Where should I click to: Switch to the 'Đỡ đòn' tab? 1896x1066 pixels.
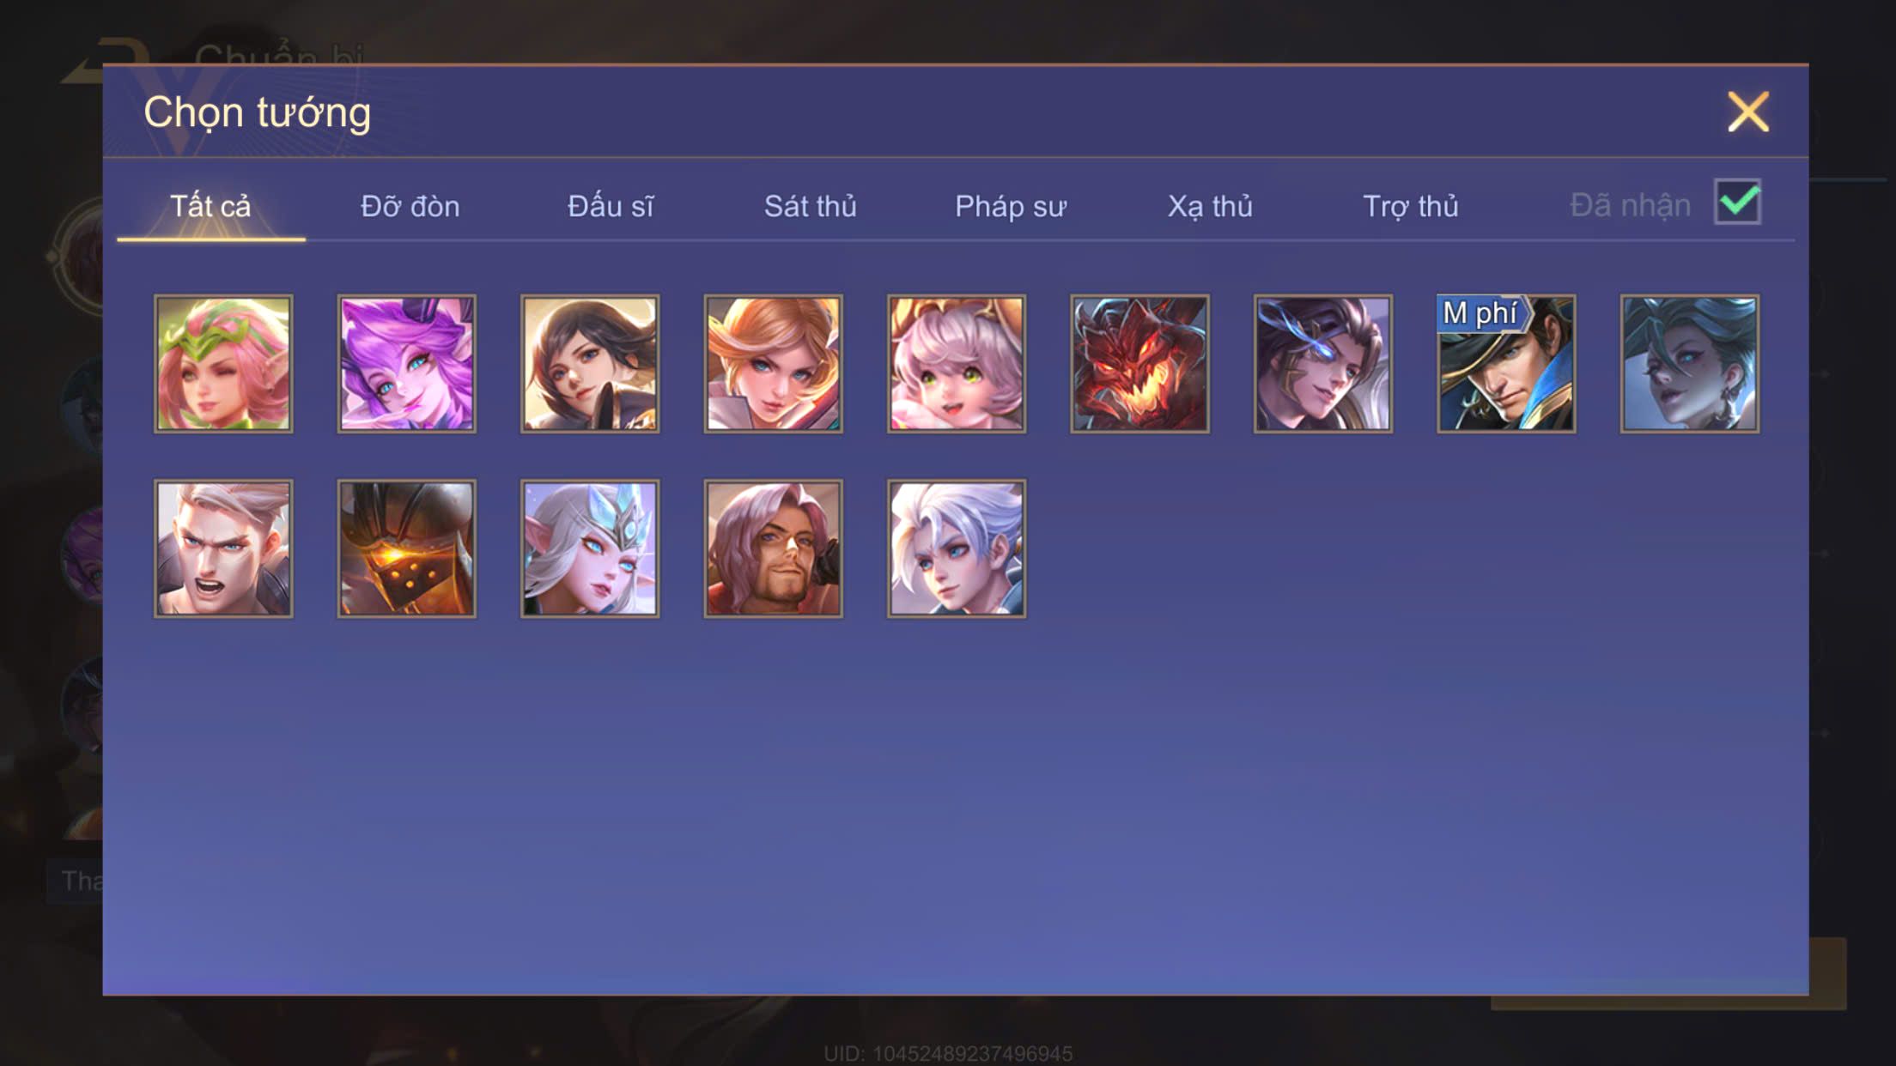point(410,207)
